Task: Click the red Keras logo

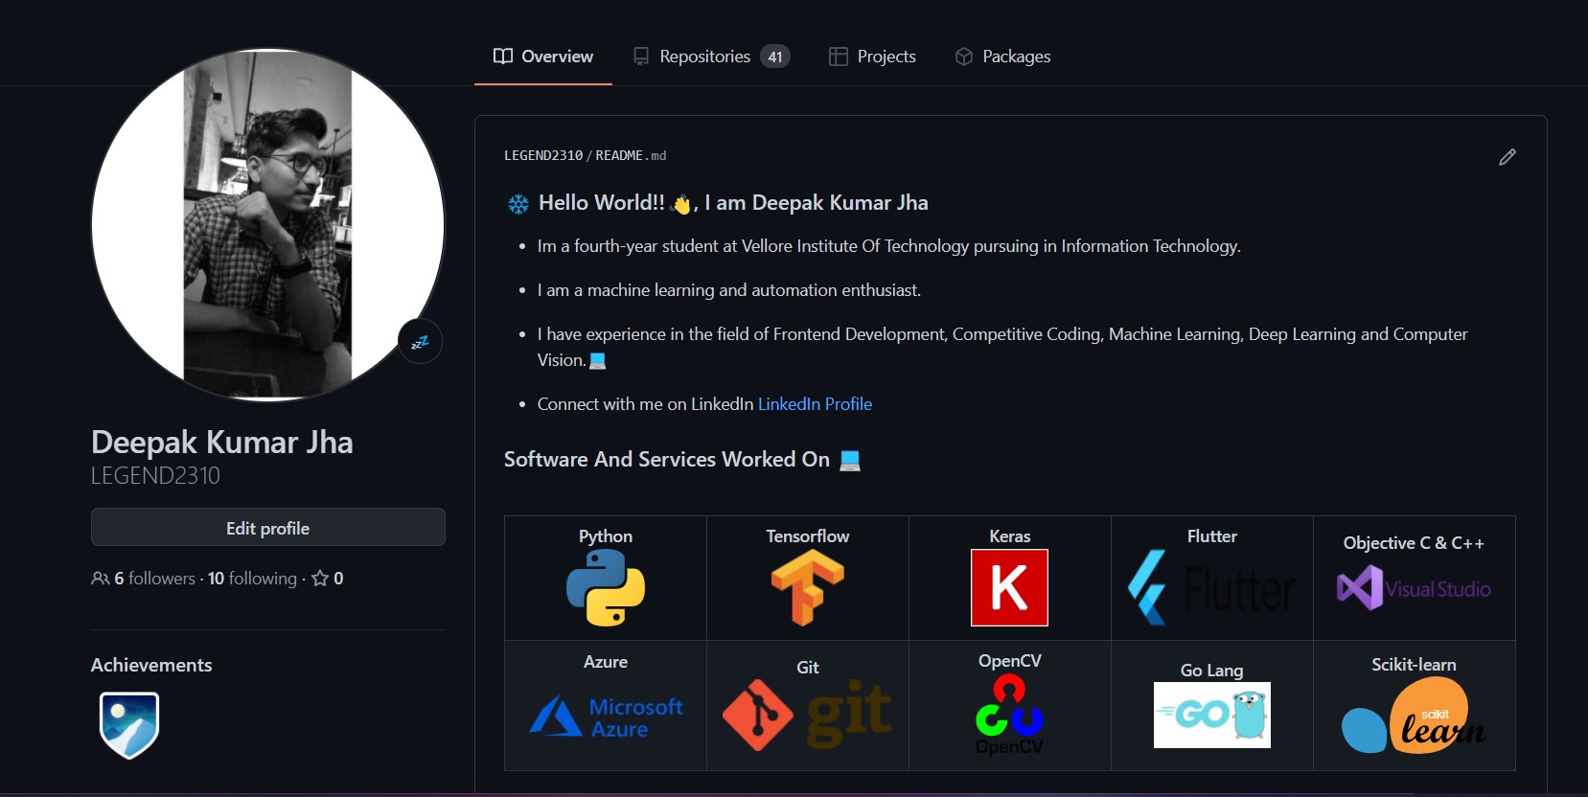Action: coord(1009,587)
